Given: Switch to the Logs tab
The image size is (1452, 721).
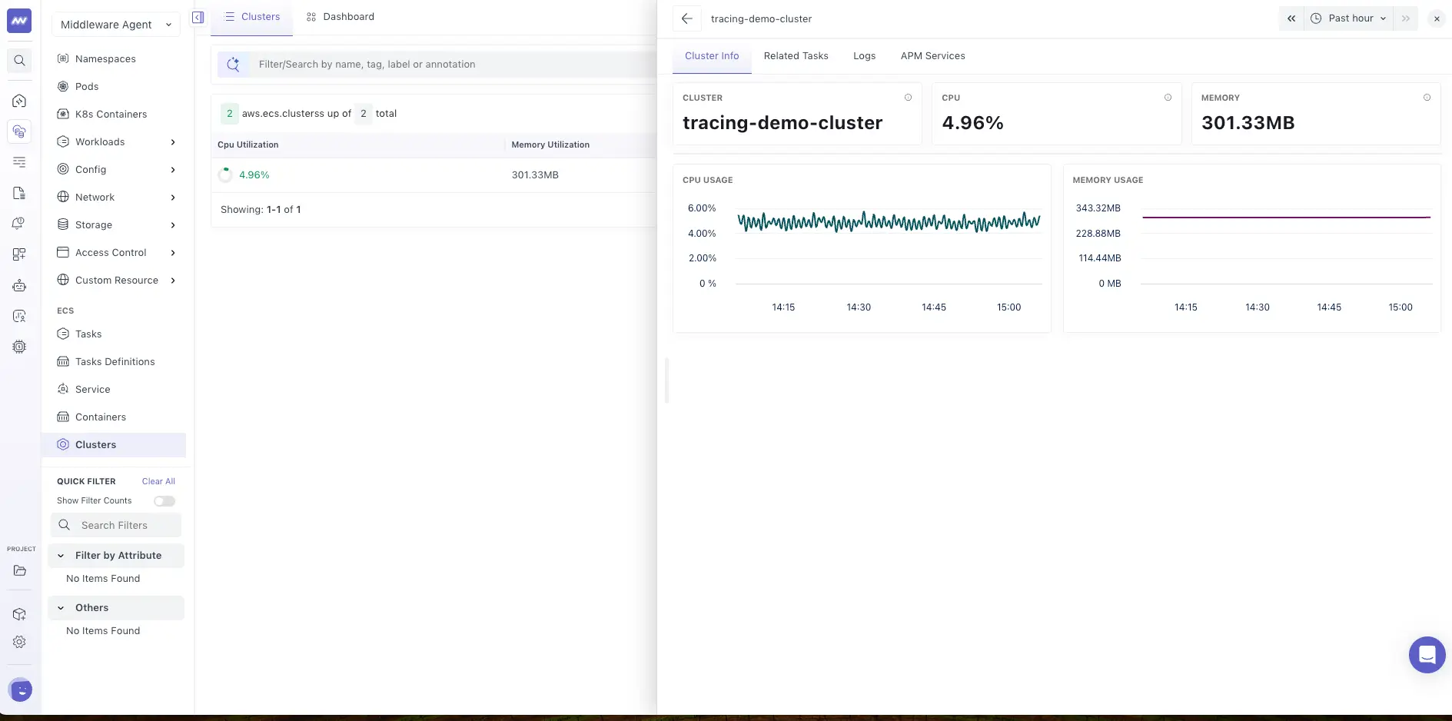Looking at the screenshot, I should 864,56.
